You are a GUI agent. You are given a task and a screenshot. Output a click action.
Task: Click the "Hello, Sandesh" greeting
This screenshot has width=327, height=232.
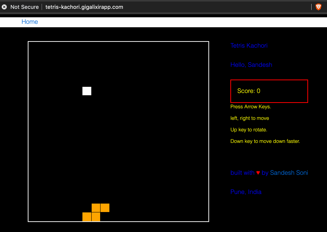[x=251, y=65]
